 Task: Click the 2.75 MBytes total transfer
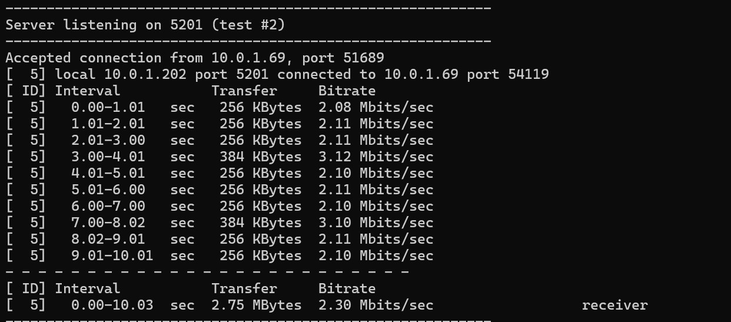(257, 305)
